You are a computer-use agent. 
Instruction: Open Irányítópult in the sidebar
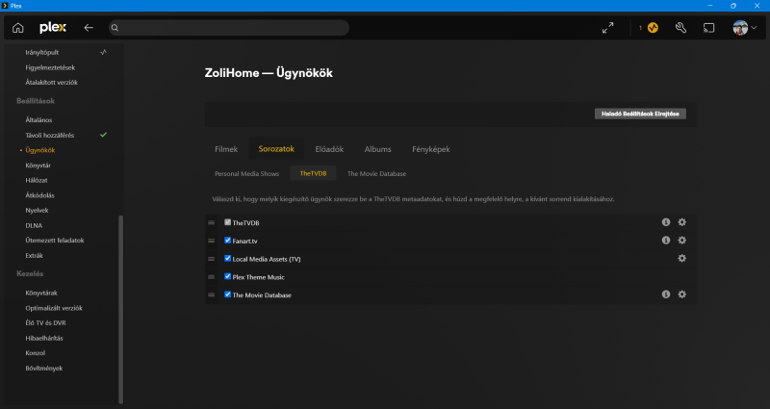click(x=42, y=52)
